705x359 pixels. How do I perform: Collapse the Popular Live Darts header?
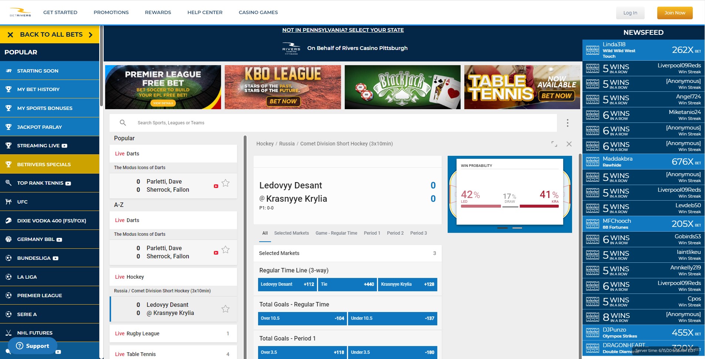pos(173,154)
